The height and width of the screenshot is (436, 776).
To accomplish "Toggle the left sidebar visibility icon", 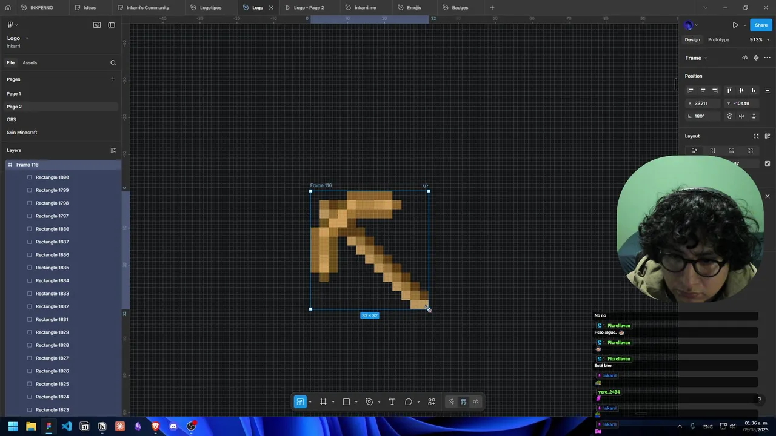I will (x=112, y=25).
